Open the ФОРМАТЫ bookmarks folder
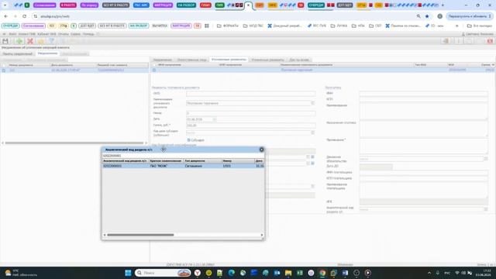 228,26
